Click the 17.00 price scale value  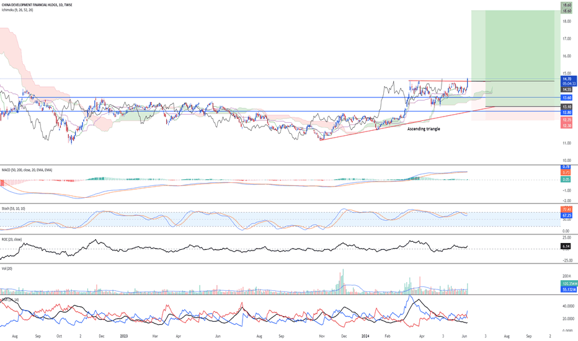tap(567, 38)
